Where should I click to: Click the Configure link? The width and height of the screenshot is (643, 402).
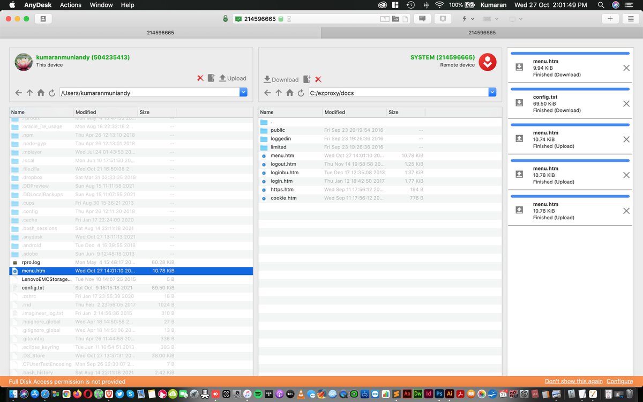point(619,382)
